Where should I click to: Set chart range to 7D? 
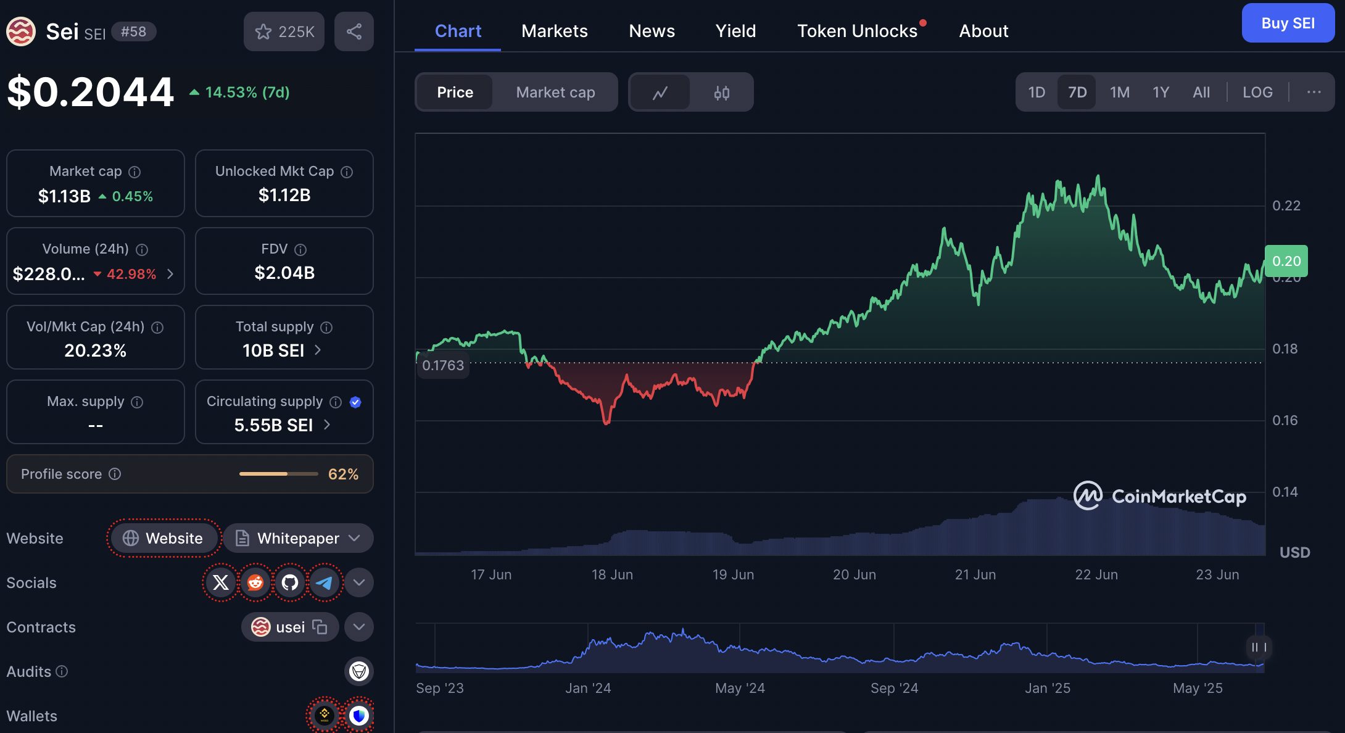pyautogui.click(x=1077, y=93)
